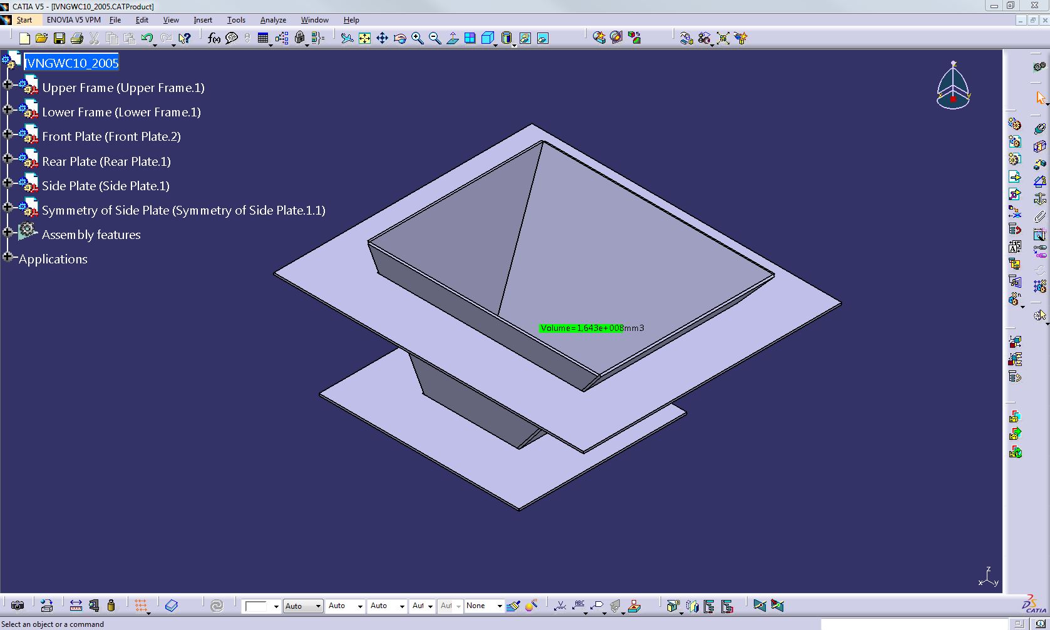Expand the Front Plate tree node

8,133
